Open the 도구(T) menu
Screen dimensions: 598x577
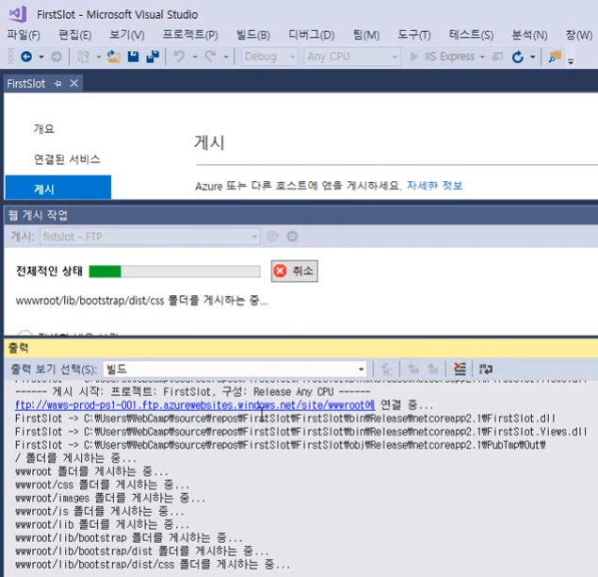413,35
